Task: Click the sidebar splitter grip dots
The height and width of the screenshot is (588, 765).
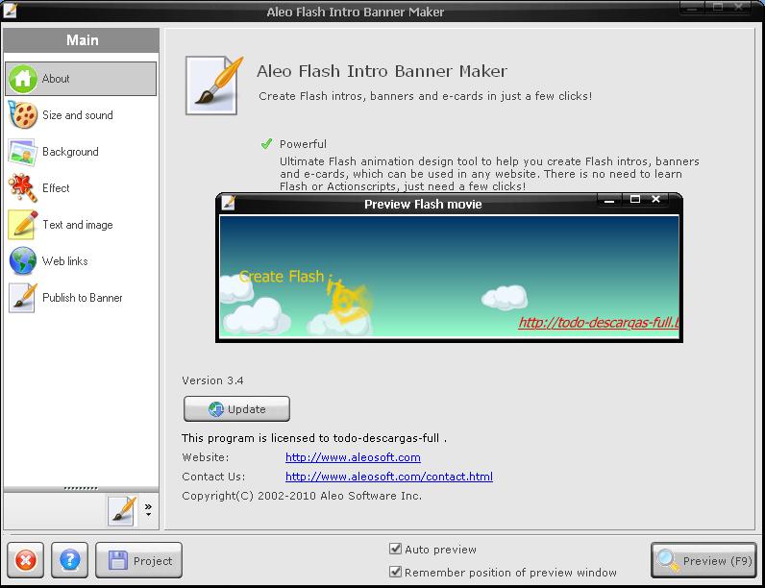Action: click(x=81, y=488)
